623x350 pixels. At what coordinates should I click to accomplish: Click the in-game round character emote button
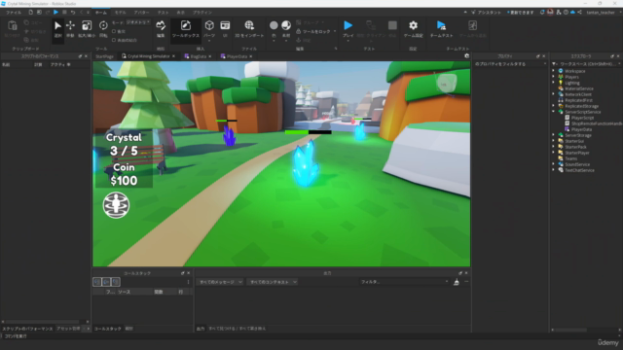tap(116, 205)
